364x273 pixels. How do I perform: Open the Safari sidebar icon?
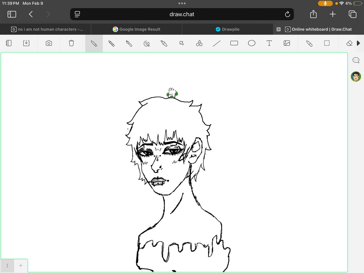coord(12,14)
